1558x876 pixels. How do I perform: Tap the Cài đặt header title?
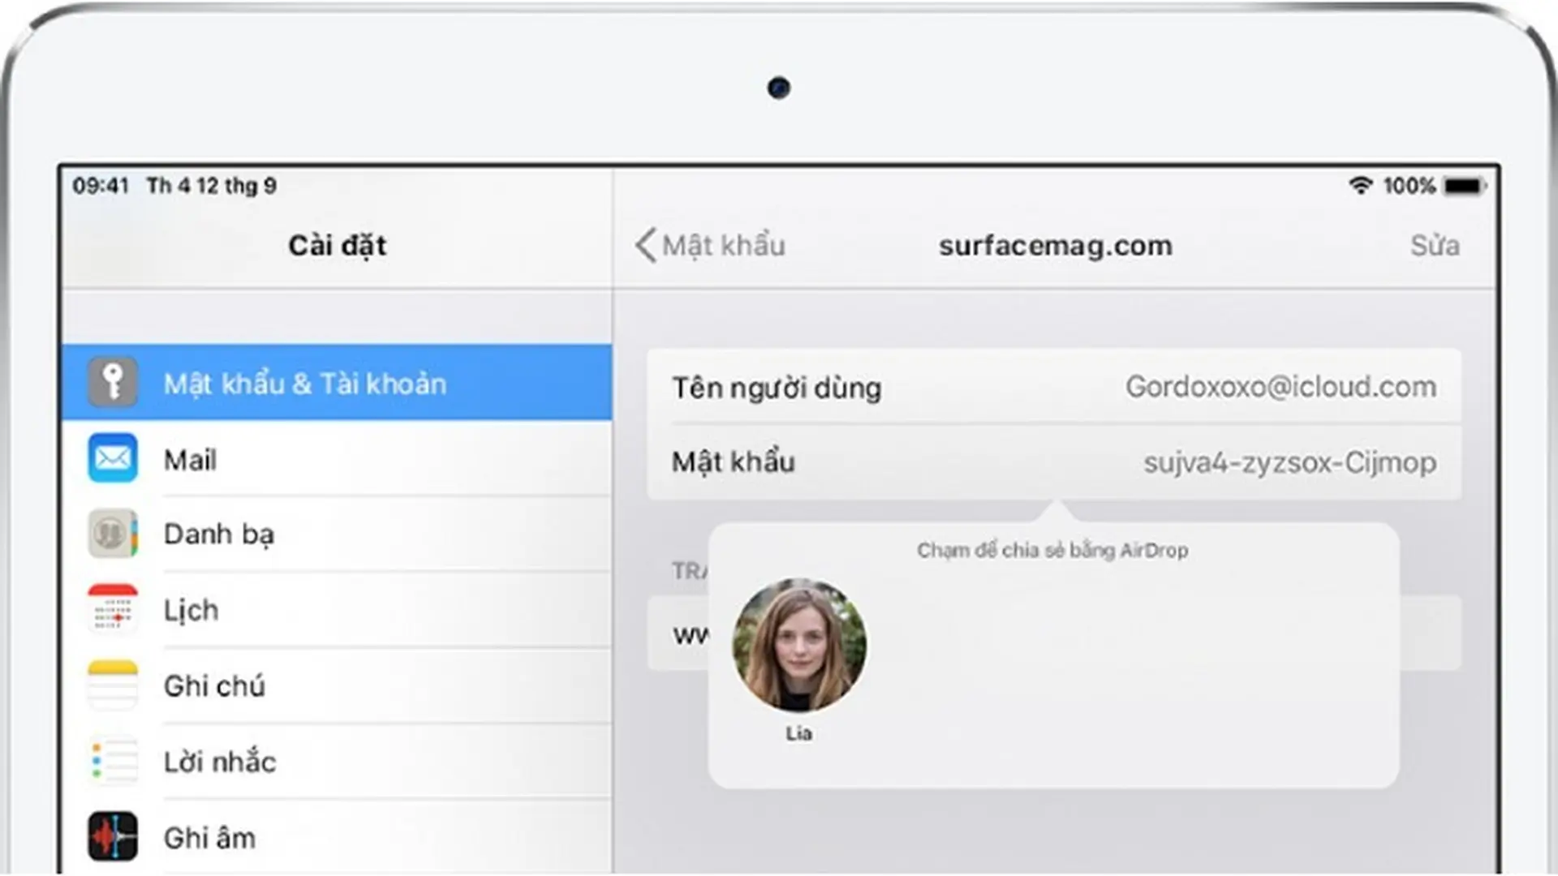pyautogui.click(x=337, y=245)
